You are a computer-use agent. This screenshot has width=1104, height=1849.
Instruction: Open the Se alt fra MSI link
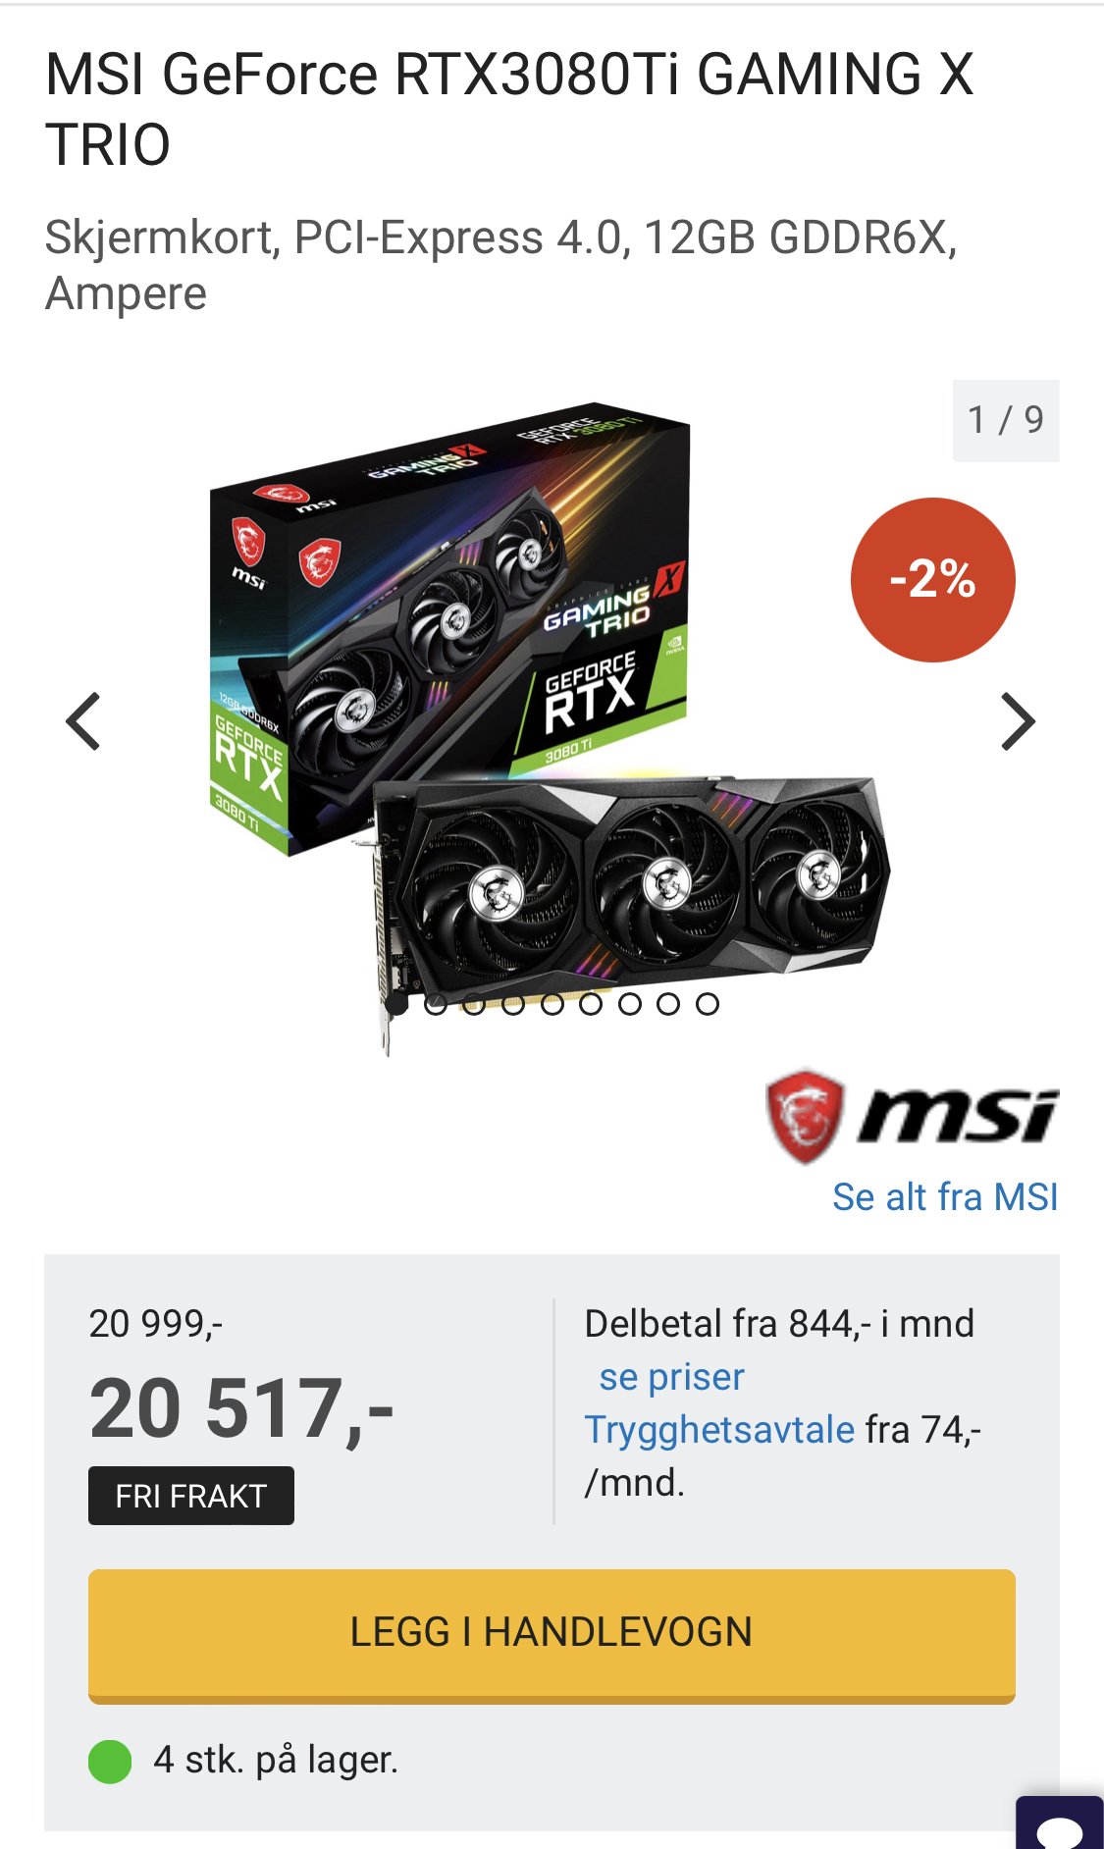pyautogui.click(x=945, y=1197)
